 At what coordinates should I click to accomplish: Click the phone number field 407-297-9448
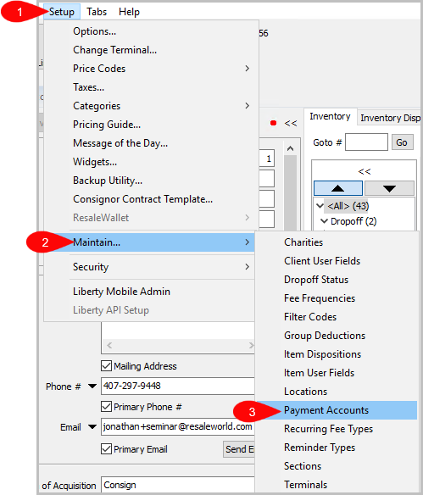coord(178,386)
